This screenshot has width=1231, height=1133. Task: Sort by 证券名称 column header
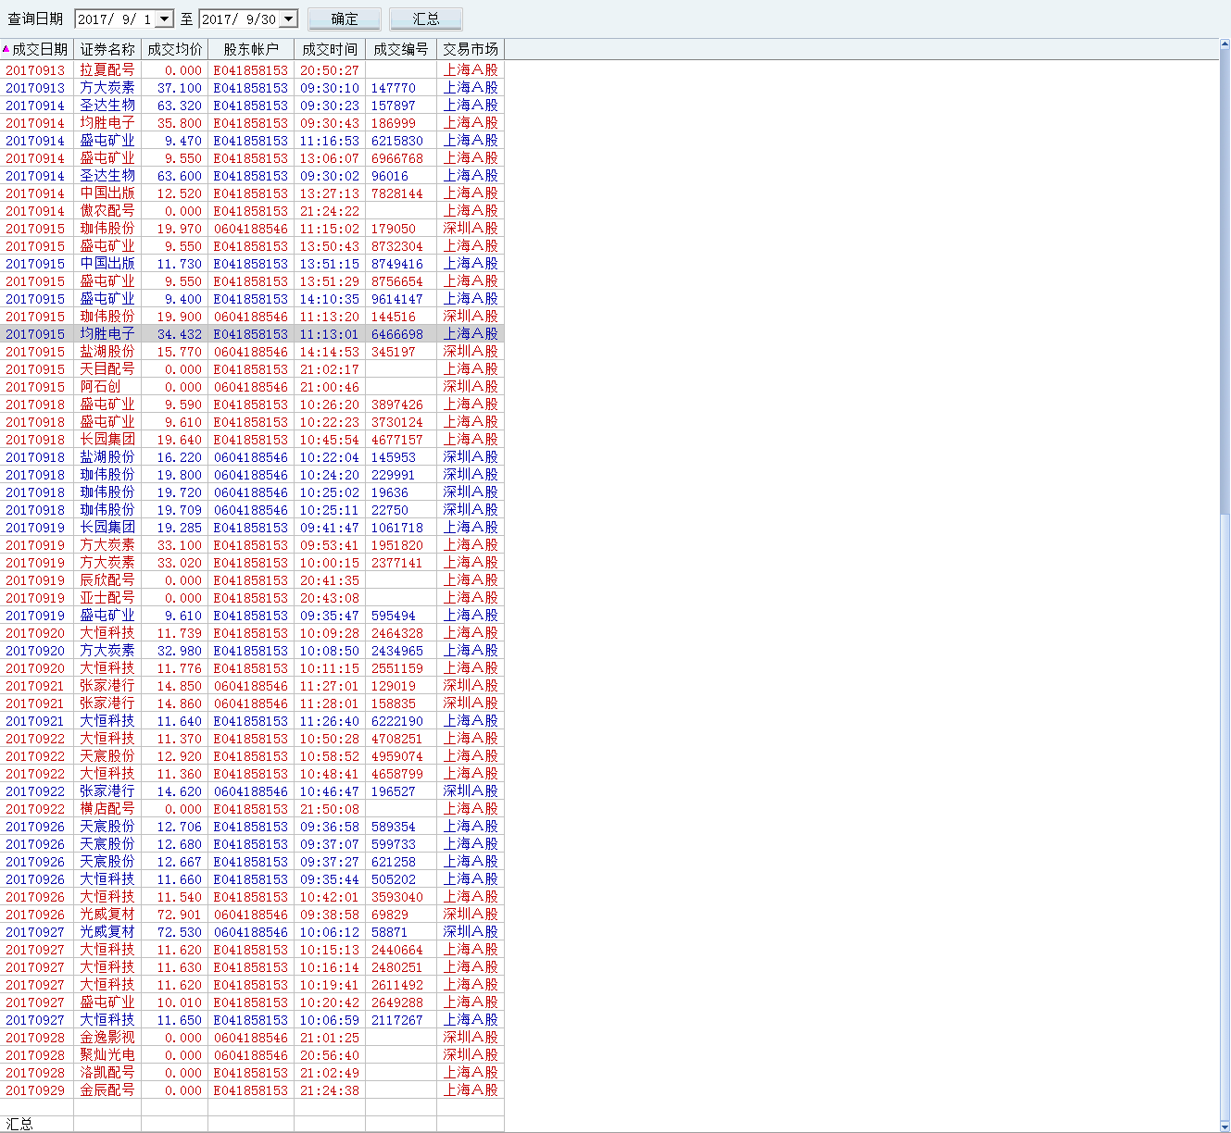point(107,49)
